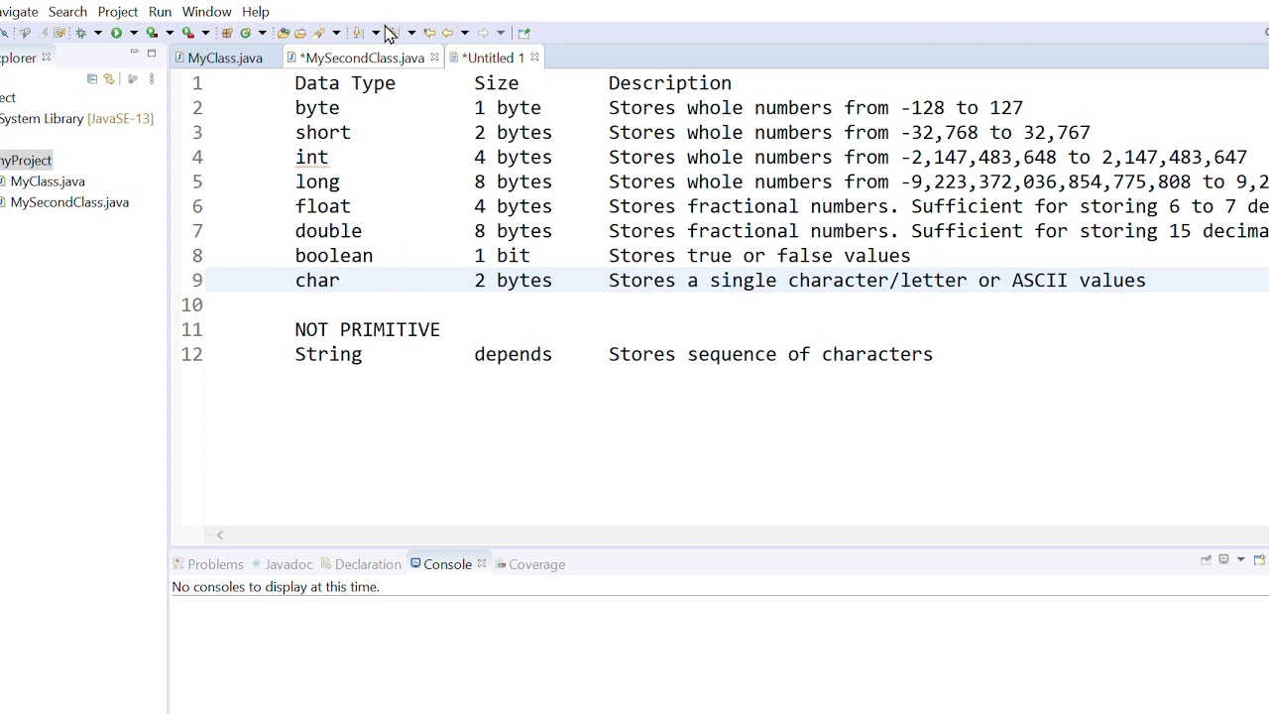The height and width of the screenshot is (714, 1269).
Task: Click 'NOT PRIMITIVE' text on line 11
Action: pos(367,330)
